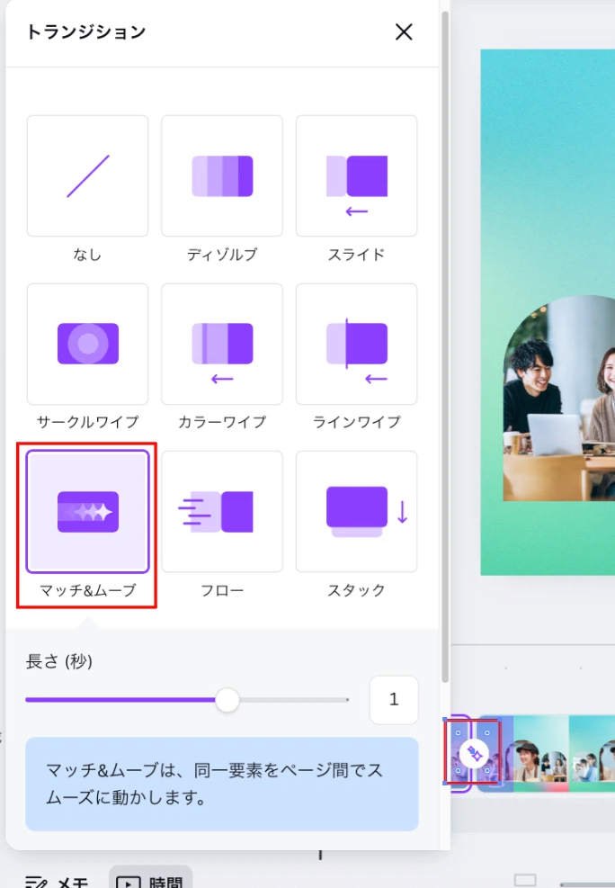
Task: Edit the length seconds input field
Action: (394, 699)
